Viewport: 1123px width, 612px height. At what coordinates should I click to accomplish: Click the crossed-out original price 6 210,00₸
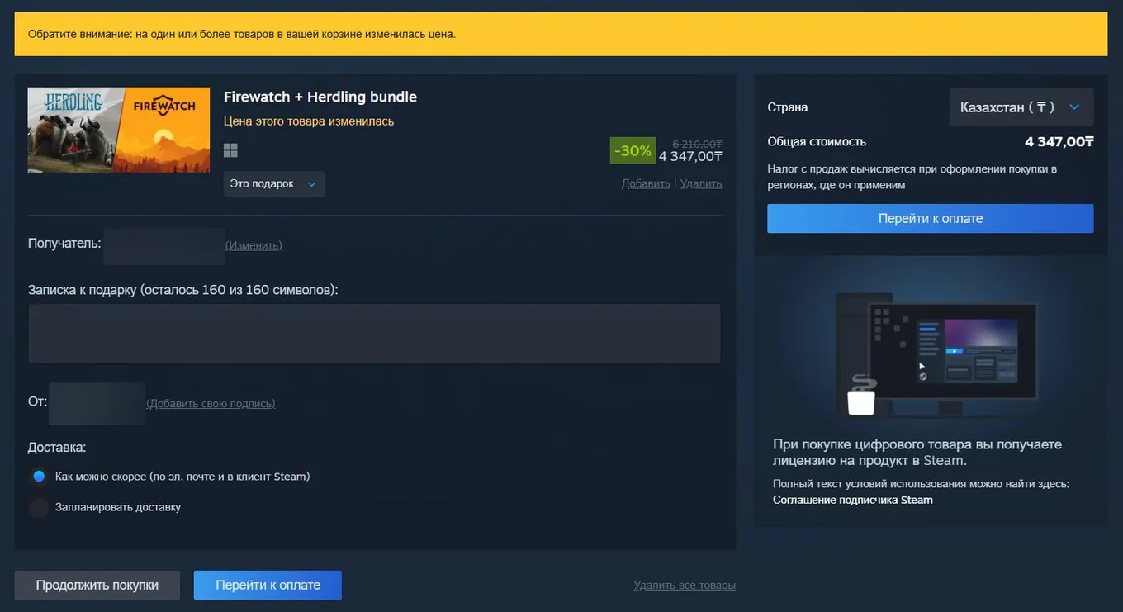[697, 144]
